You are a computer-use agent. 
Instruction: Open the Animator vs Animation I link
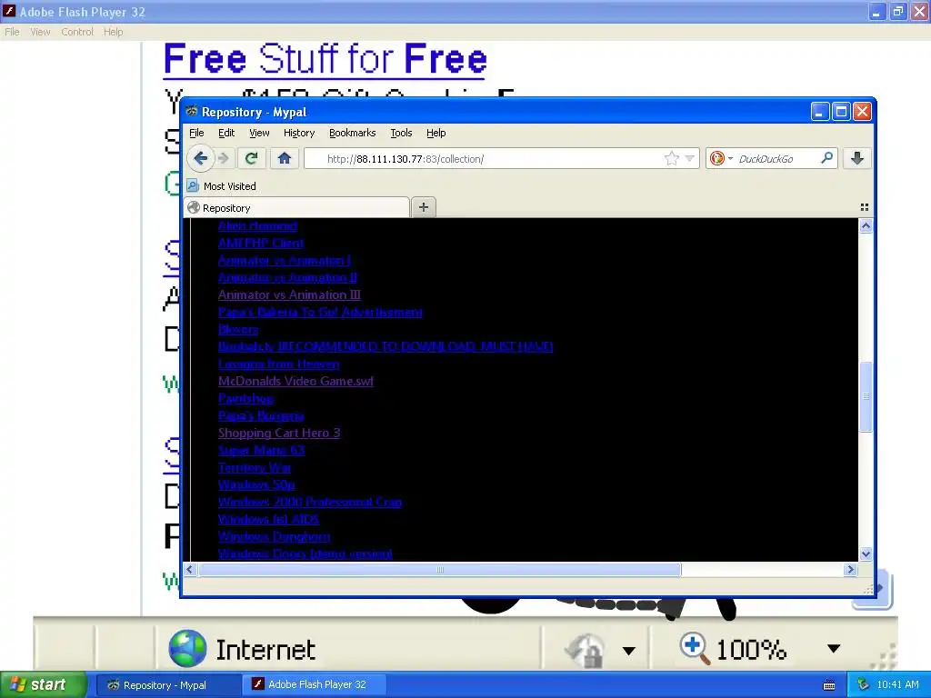284,260
